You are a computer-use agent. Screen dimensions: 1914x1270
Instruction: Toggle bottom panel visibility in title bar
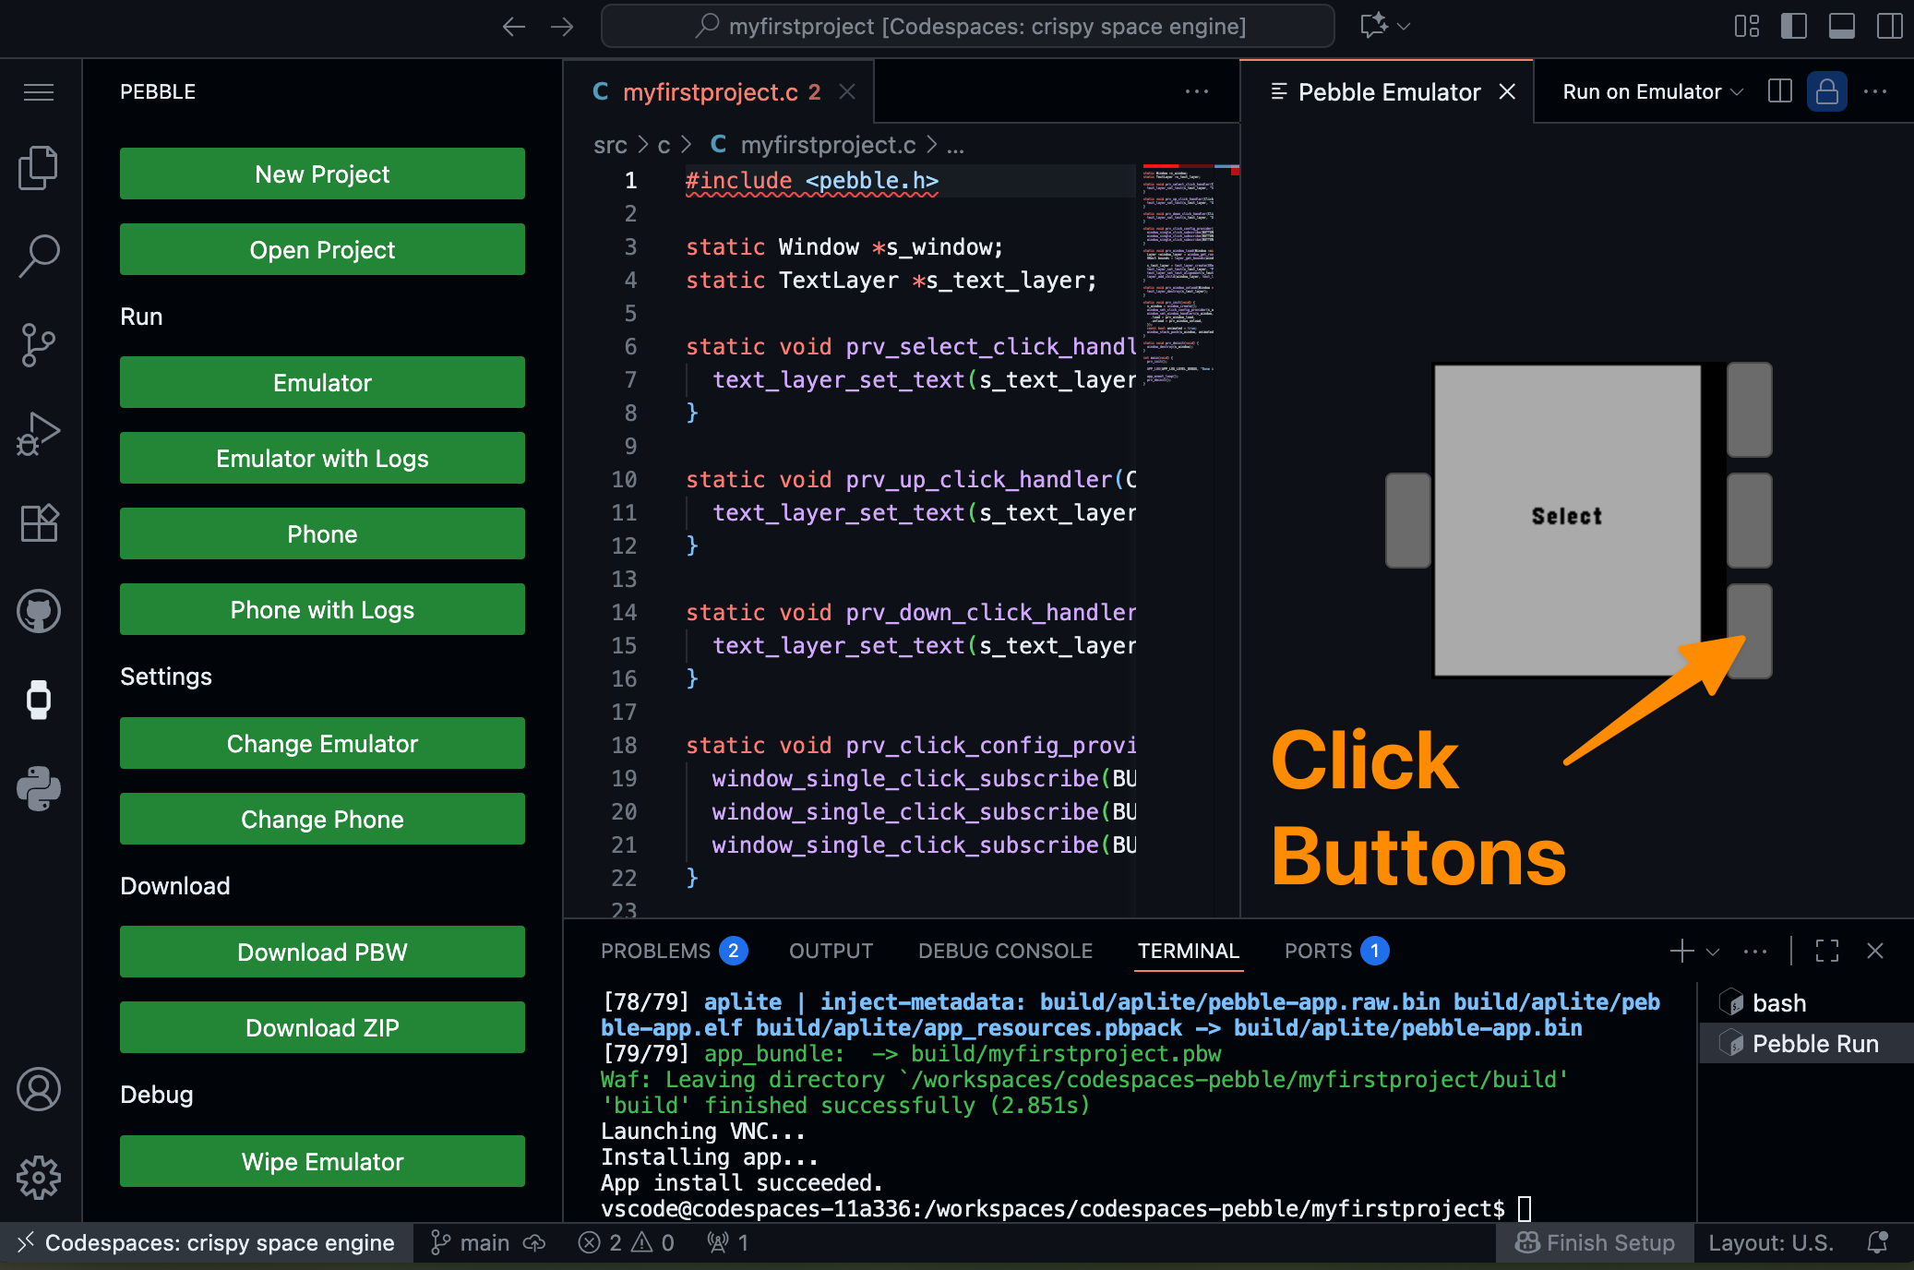[x=1841, y=26]
